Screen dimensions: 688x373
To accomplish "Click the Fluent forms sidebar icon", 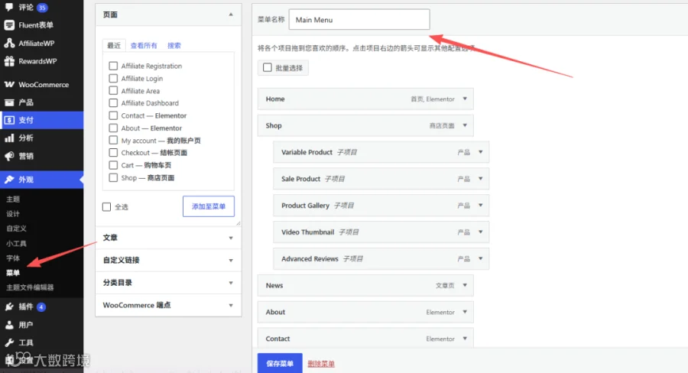I will click(8, 25).
